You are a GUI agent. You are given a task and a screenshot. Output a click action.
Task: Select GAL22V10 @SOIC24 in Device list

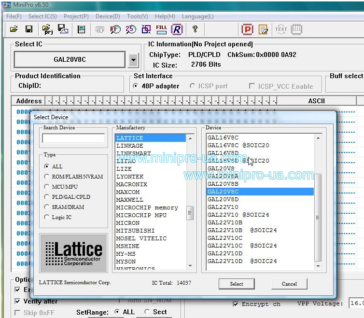click(260, 214)
